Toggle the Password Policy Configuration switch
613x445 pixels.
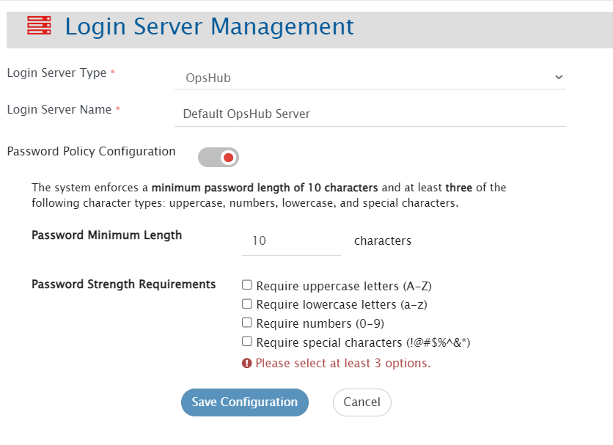219,157
